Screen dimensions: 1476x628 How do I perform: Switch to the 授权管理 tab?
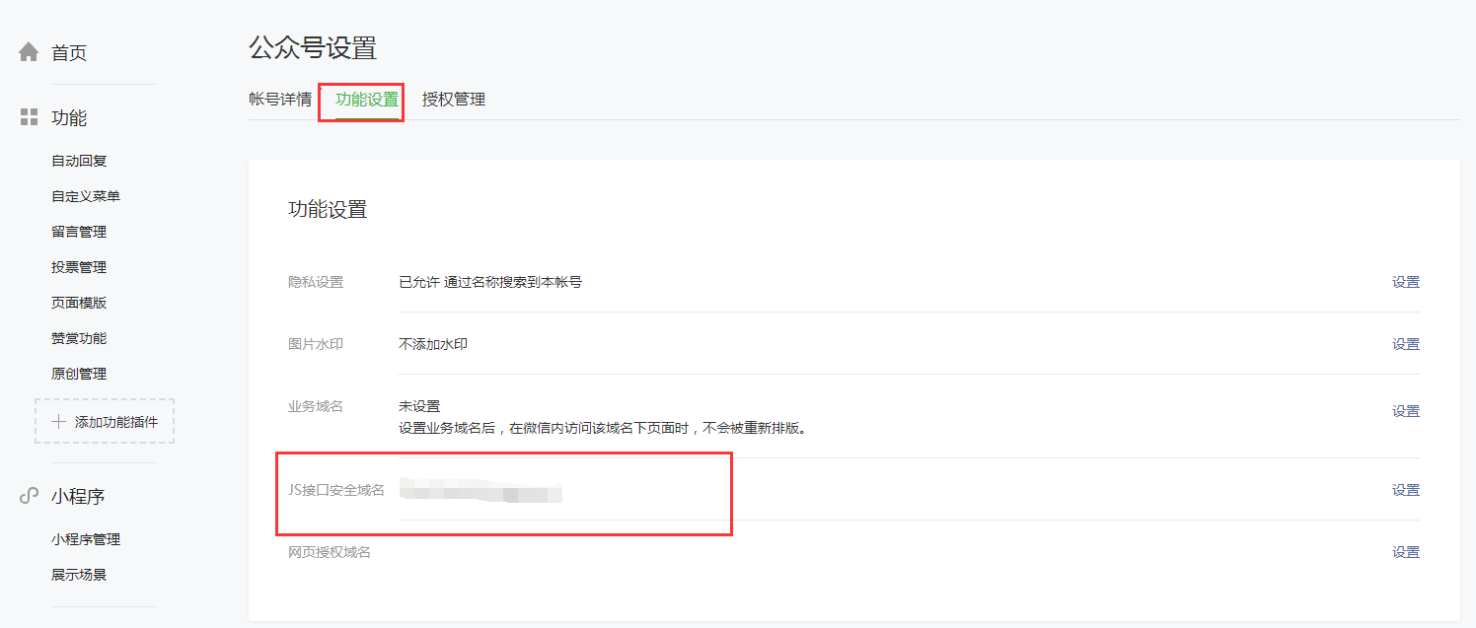(x=456, y=100)
